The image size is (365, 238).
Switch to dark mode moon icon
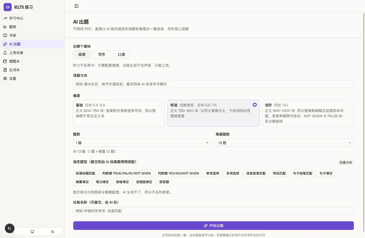(53, 232)
